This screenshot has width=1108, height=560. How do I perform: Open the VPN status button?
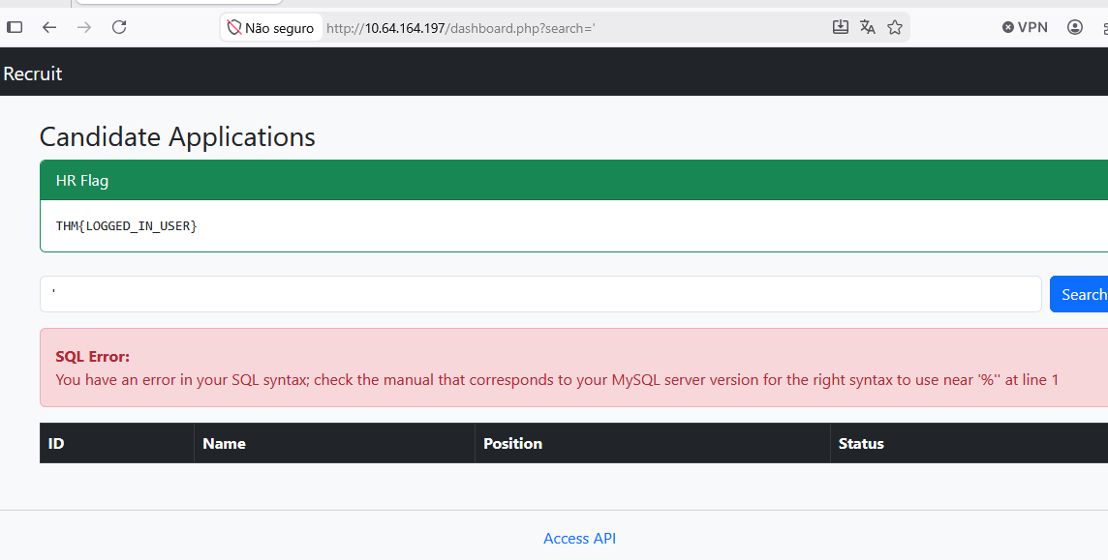pos(1025,27)
